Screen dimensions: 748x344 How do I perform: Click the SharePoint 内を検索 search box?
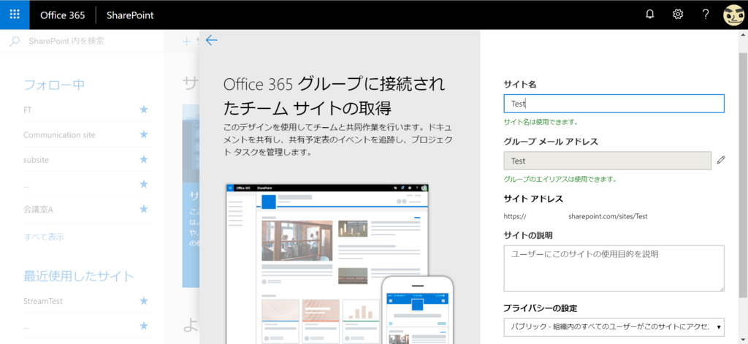point(66,41)
